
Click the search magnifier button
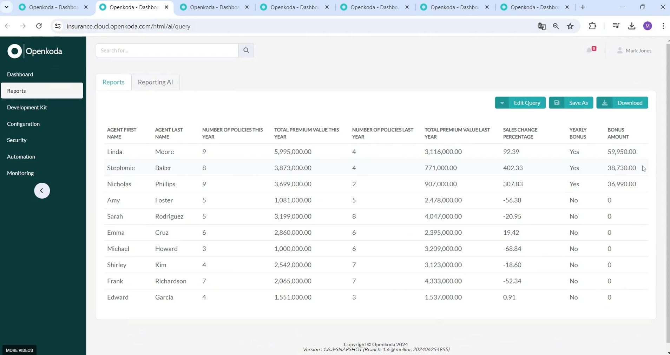(246, 51)
